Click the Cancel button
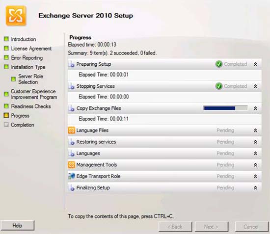 pos(251,227)
